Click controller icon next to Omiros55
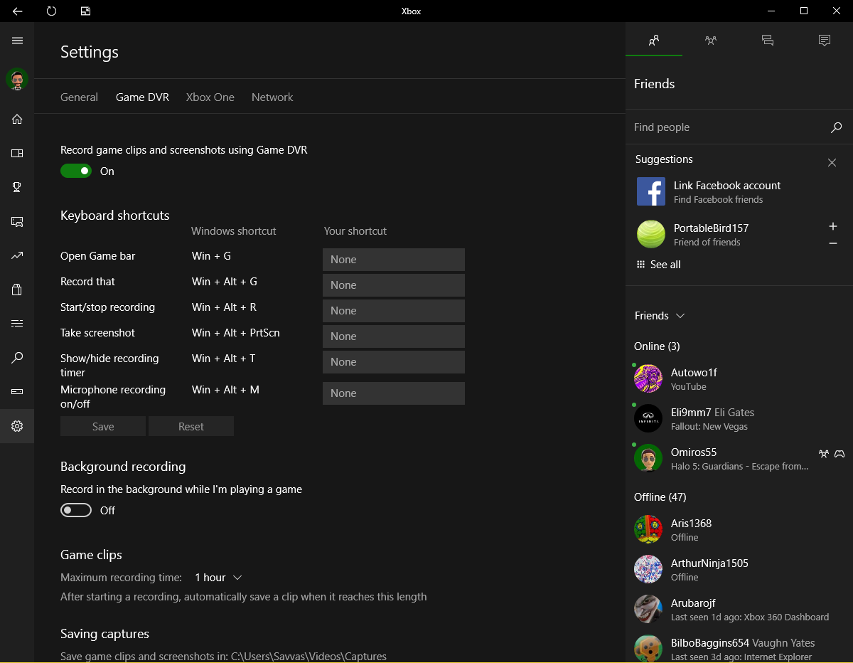This screenshot has width=853, height=663. click(839, 453)
